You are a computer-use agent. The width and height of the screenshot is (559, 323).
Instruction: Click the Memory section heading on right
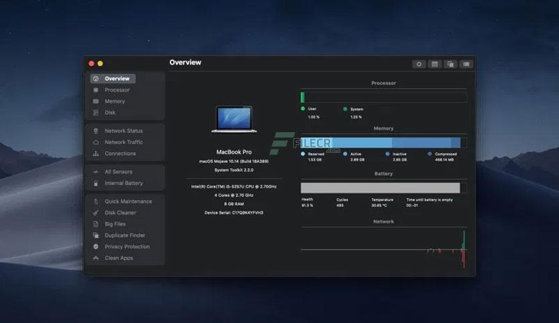click(x=384, y=128)
